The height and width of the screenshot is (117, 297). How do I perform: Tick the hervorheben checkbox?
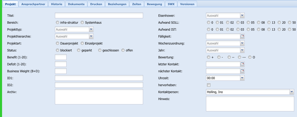click(x=209, y=85)
